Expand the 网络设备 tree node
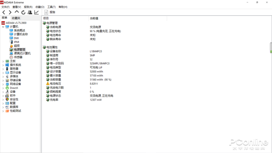Viewport: 272px width, 153px height. pos(3,84)
